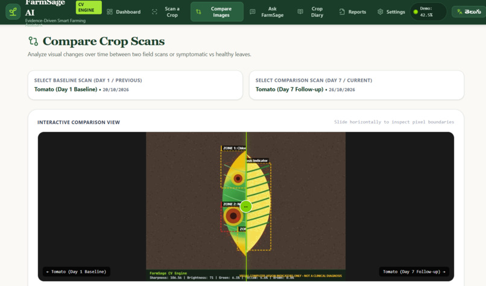Open the Crop Diary page
This screenshot has height=286, width=486.
(x=311, y=12)
